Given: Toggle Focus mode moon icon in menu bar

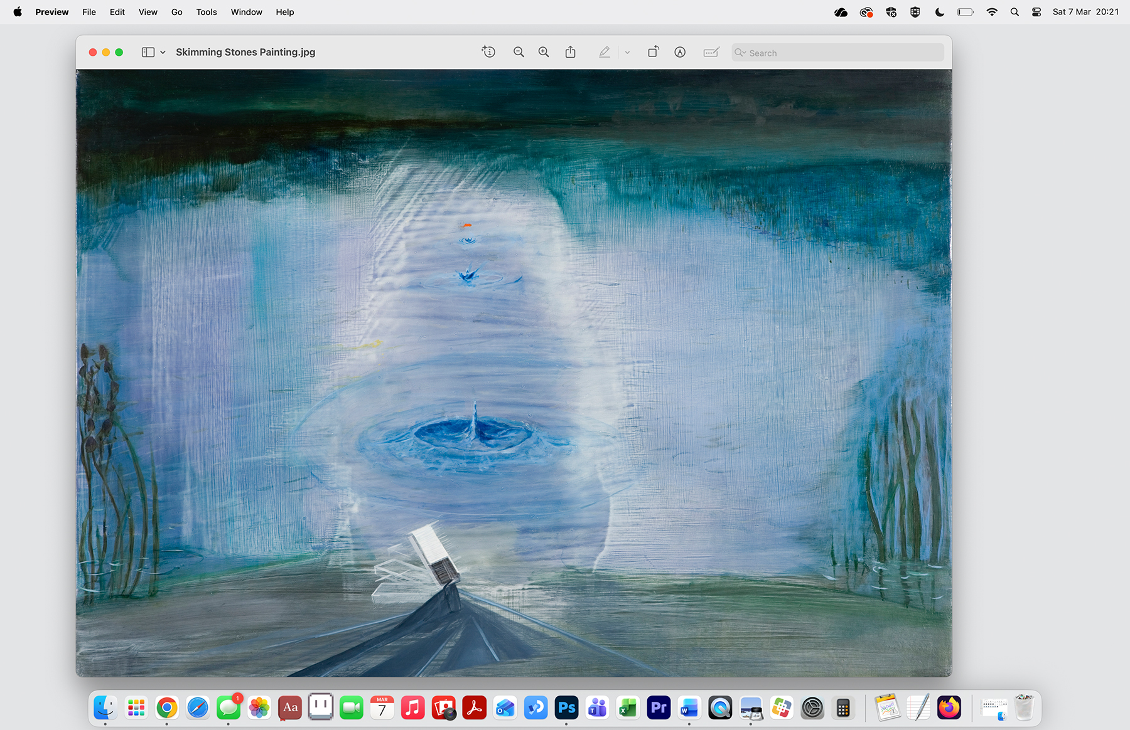Looking at the screenshot, I should click(x=939, y=12).
